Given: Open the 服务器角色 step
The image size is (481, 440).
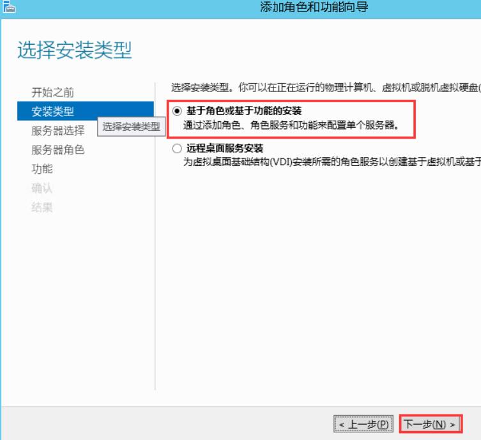Looking at the screenshot, I should click(58, 150).
